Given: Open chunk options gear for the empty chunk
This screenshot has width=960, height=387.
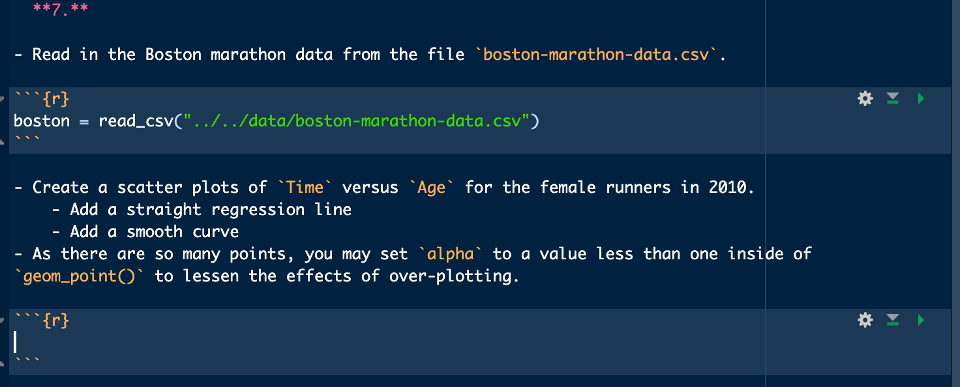Looking at the screenshot, I should (x=865, y=320).
